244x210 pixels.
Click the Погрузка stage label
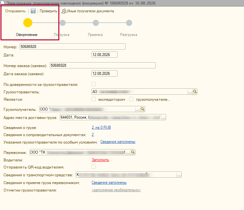[62, 35]
